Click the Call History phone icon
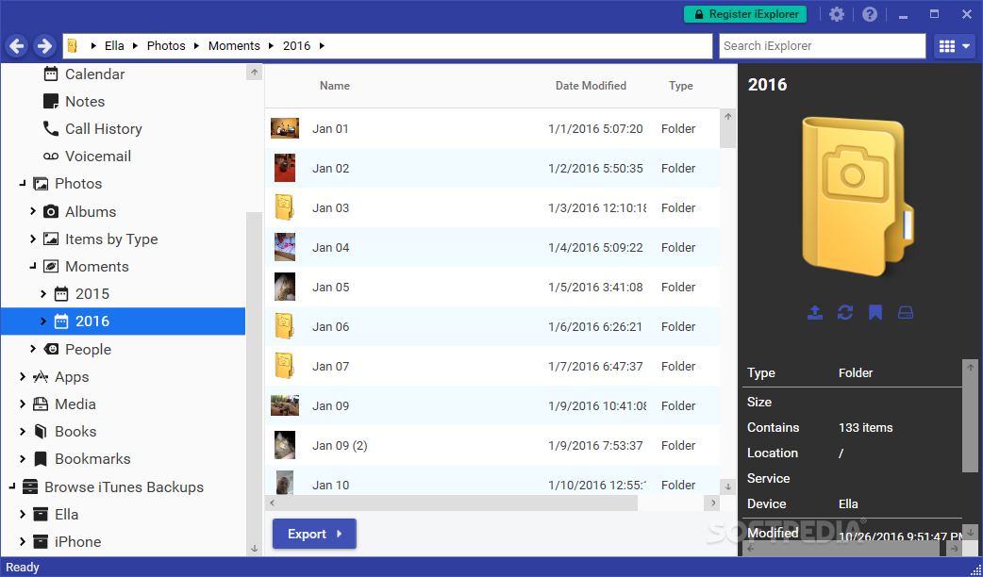The image size is (983, 577). click(51, 128)
